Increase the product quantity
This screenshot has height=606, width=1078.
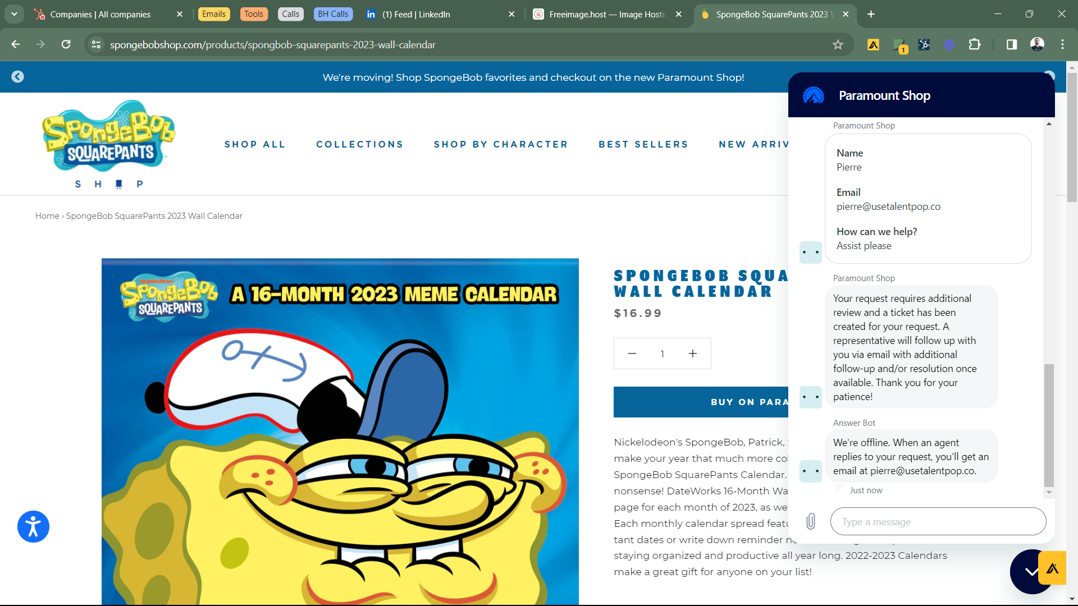tap(693, 353)
